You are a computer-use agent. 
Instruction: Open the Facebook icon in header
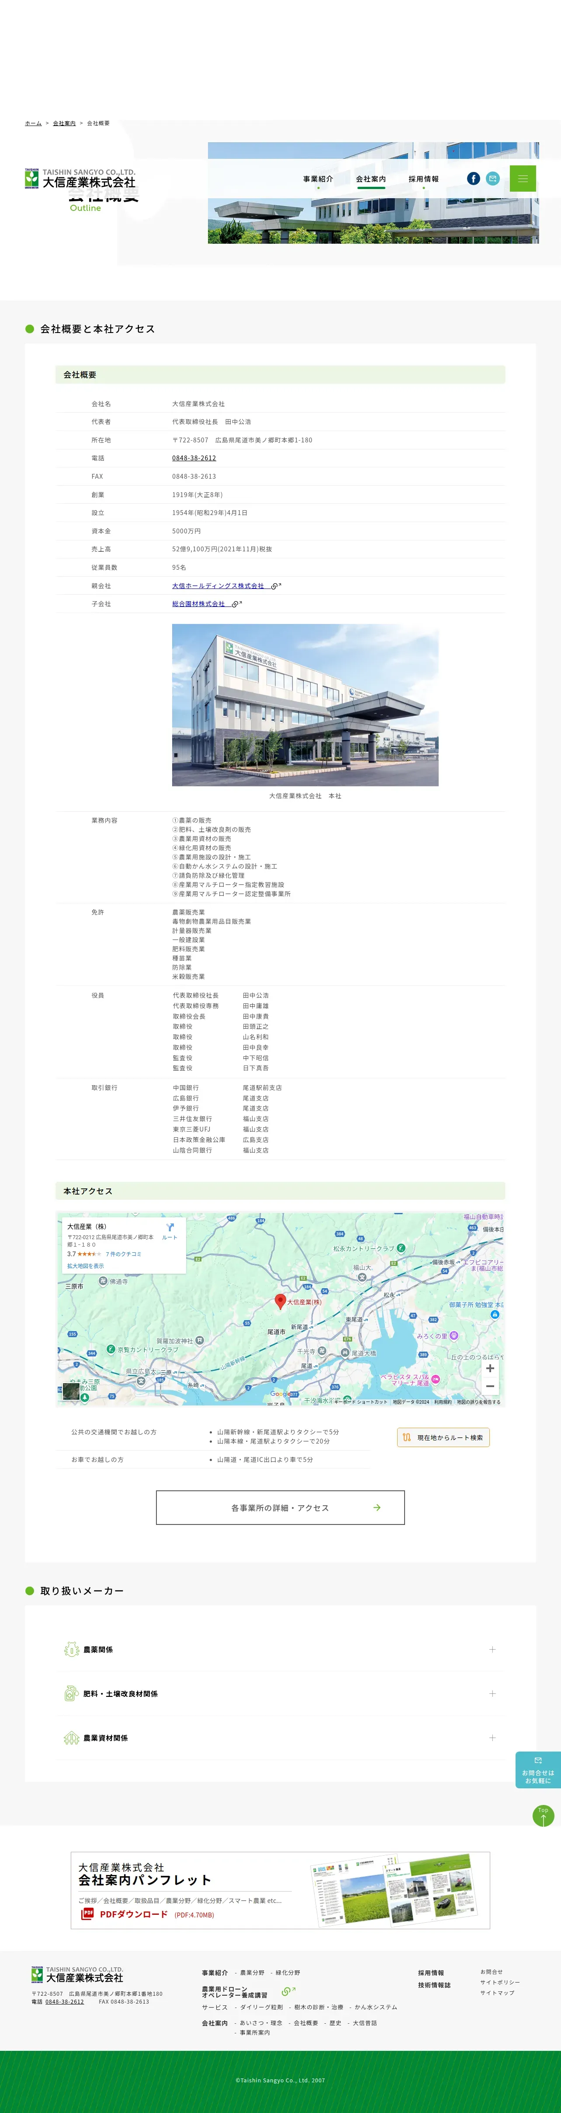[x=473, y=178]
